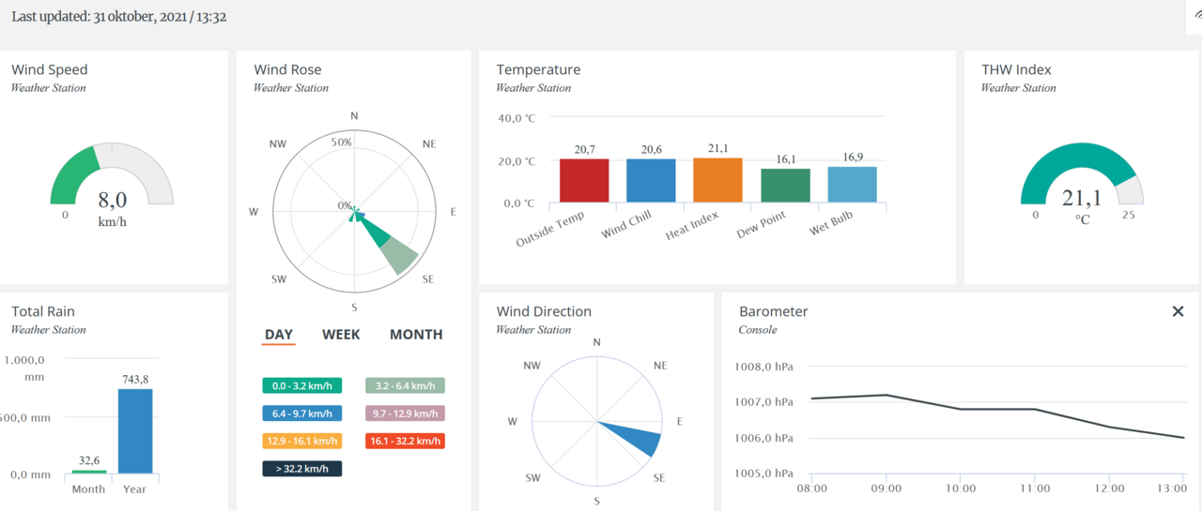Switch the Wind Rose to the WEEK tab
Screen dimensions: 1202x511
(x=341, y=335)
